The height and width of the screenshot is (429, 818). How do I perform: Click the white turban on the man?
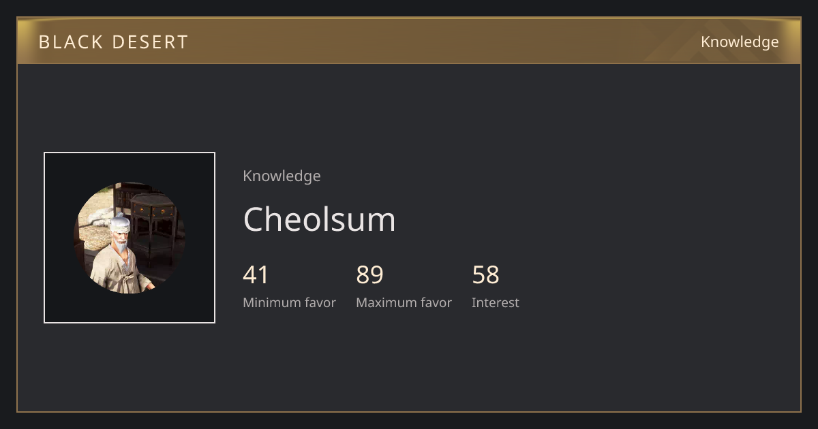click(120, 221)
